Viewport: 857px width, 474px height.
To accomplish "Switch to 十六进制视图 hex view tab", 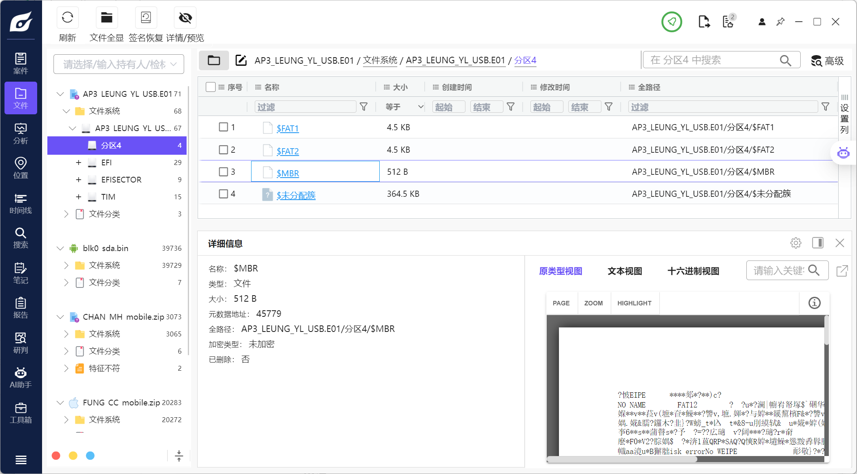I will 693,271.
